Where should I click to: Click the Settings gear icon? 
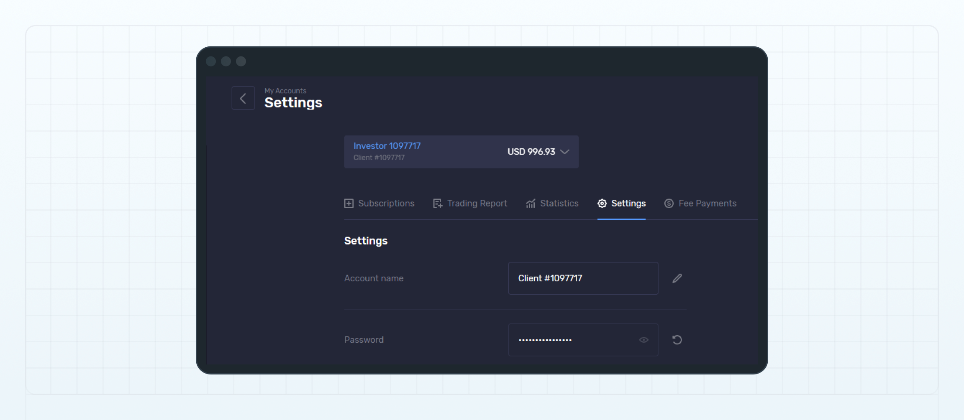click(x=602, y=204)
